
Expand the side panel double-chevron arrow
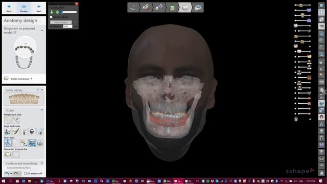click(x=324, y=91)
